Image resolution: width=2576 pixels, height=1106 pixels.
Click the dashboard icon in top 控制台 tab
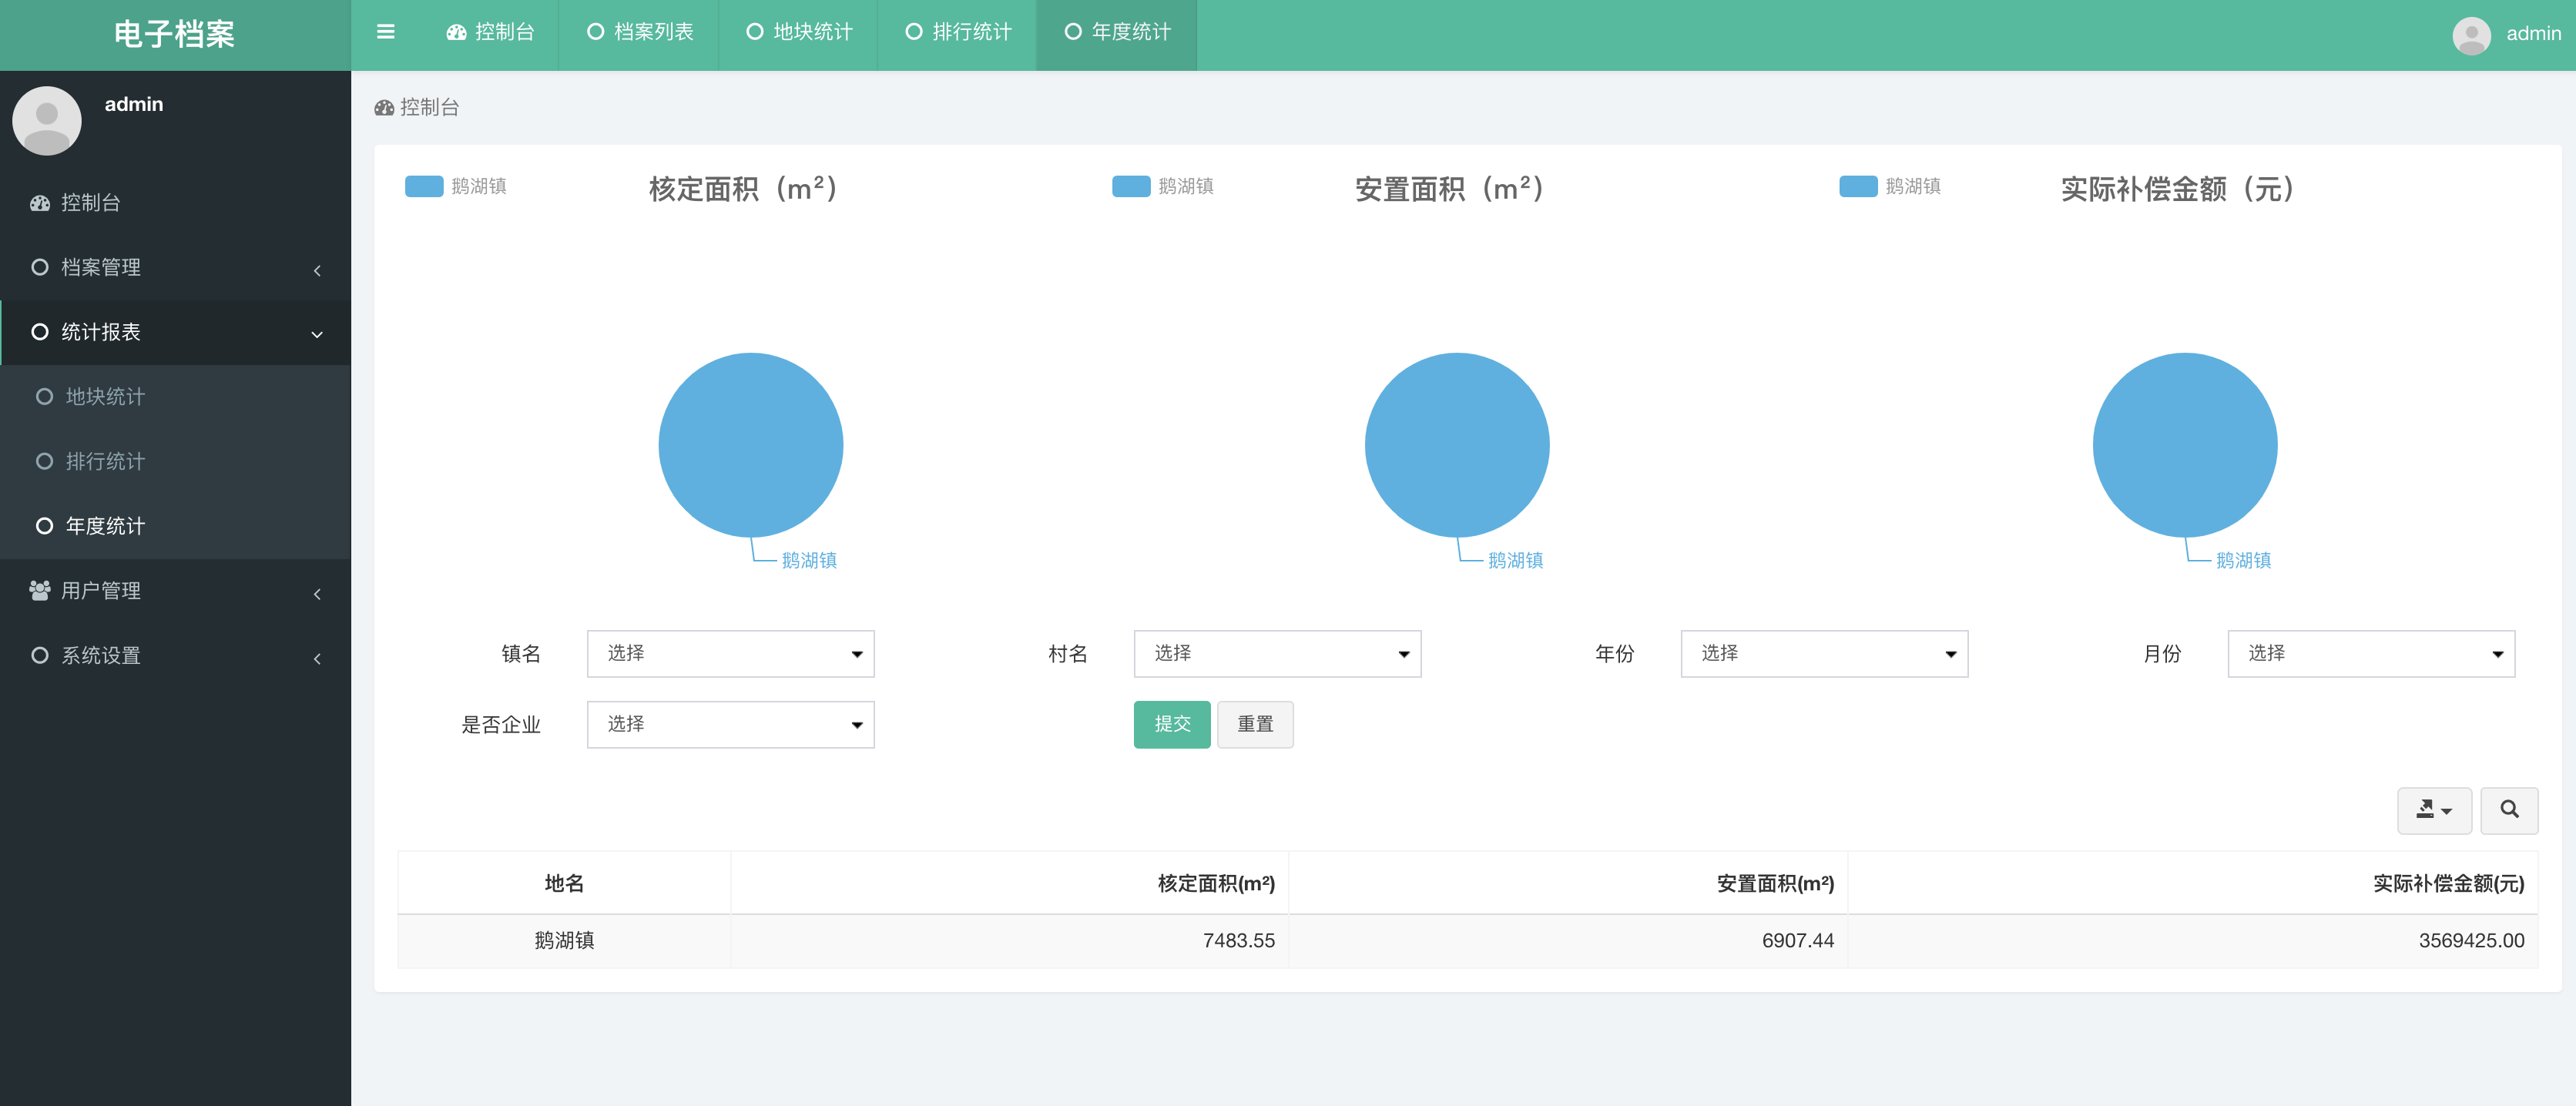(457, 32)
